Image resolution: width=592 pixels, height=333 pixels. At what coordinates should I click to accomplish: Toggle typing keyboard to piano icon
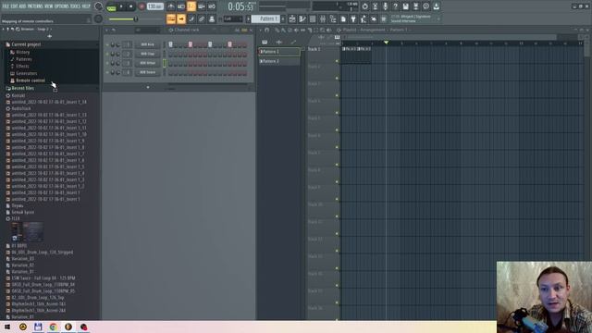(171, 18)
